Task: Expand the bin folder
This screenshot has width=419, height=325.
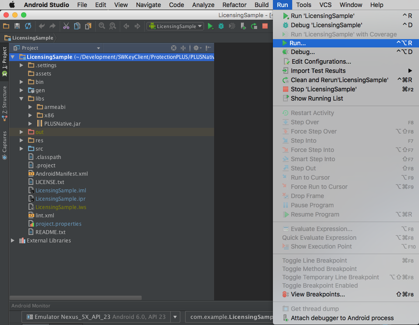Action: click(x=21, y=82)
